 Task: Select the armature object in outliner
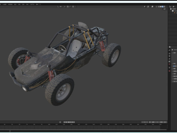(175, 13)
